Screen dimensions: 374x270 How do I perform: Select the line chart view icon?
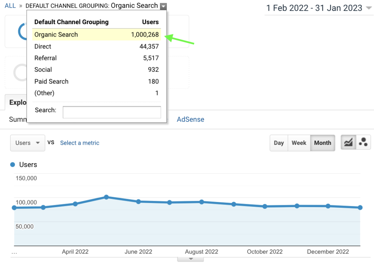pos(348,143)
